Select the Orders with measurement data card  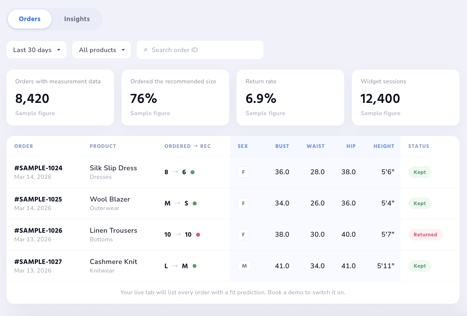[x=60, y=97]
